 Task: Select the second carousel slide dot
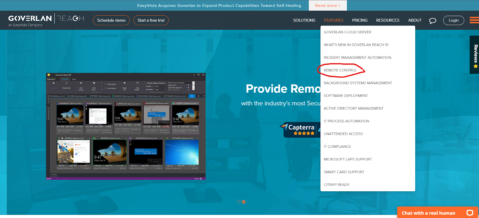tap(244, 202)
